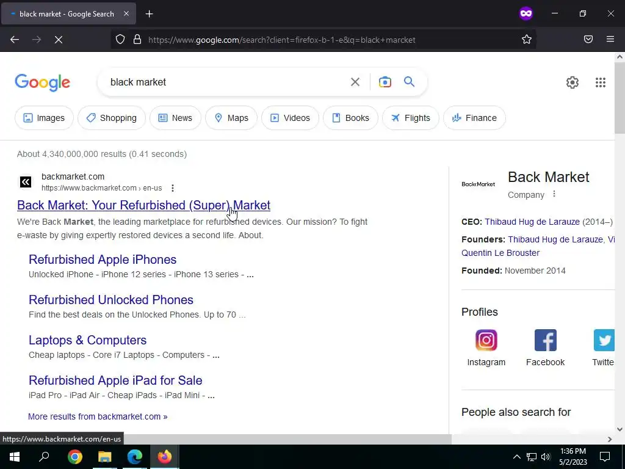Open a new browser tab
The height and width of the screenshot is (469, 625).
click(x=149, y=14)
